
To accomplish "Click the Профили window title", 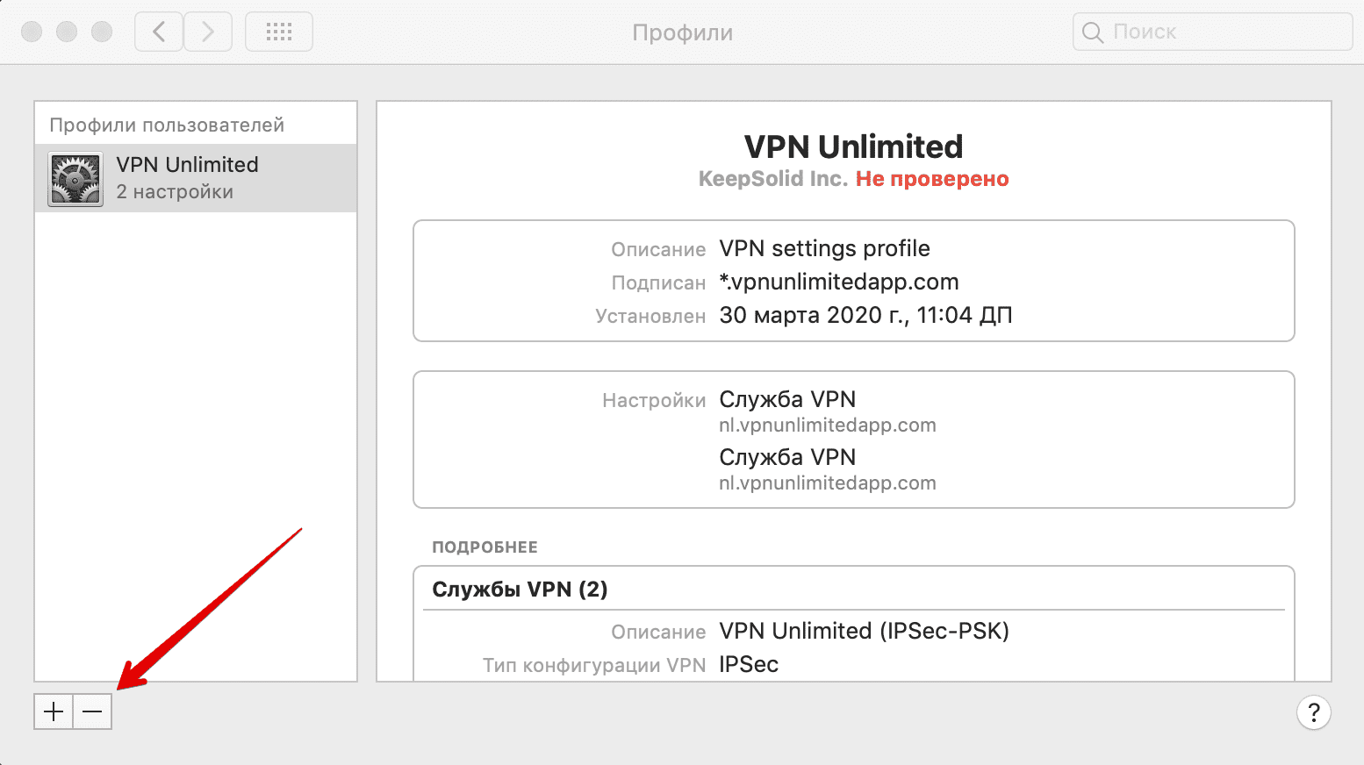I will (682, 32).
